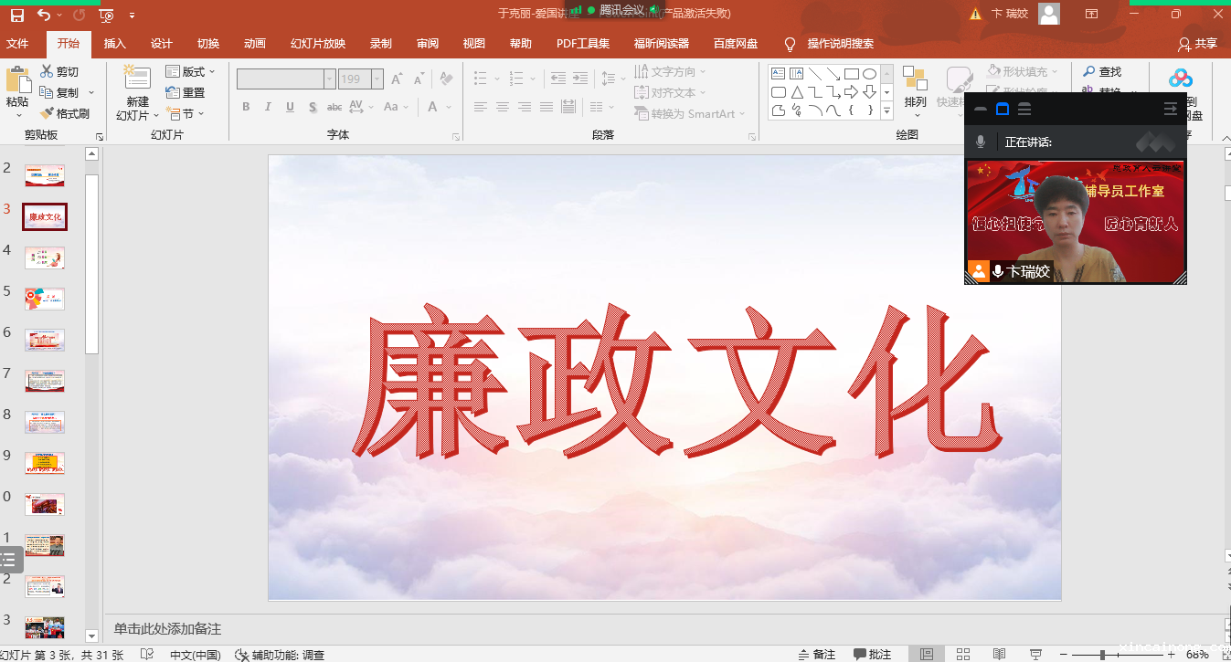Center the paragraph text
This screenshot has width=1231, height=662.
coord(503,107)
